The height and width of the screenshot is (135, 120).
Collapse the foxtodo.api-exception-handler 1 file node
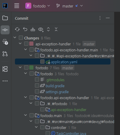26,97
